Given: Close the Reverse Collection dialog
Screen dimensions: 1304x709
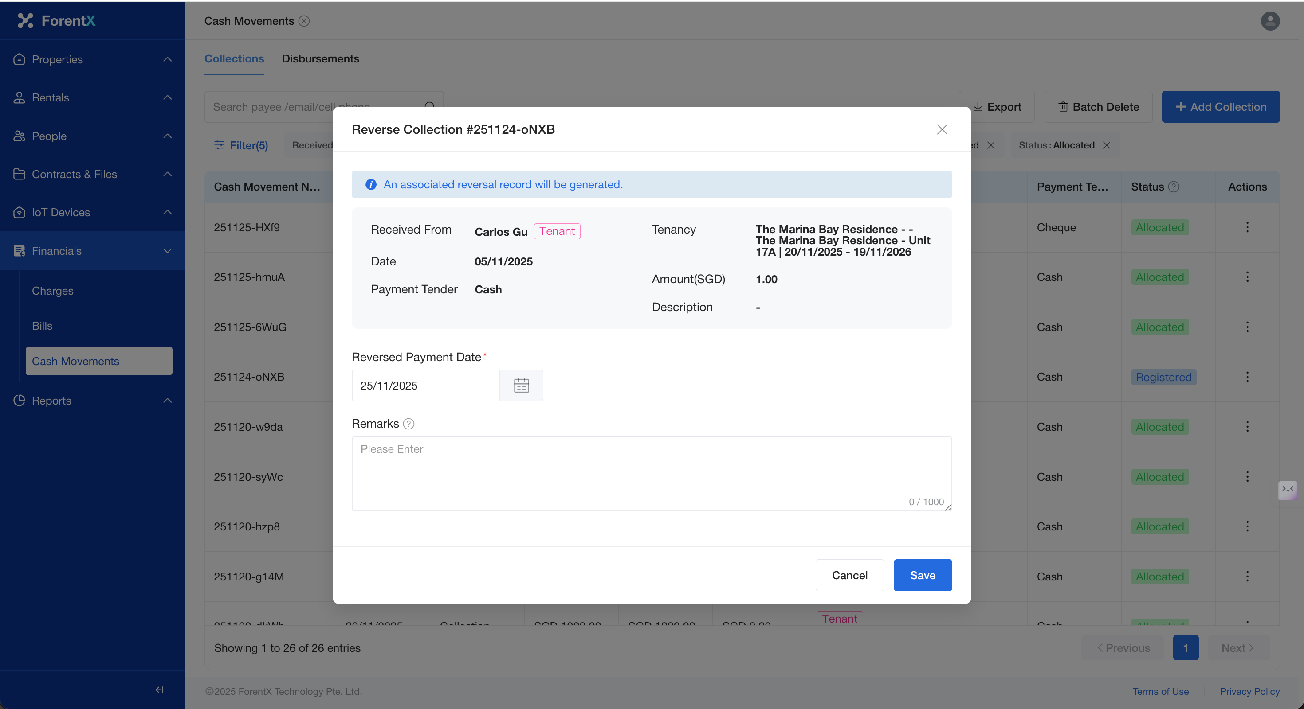Looking at the screenshot, I should pyautogui.click(x=942, y=129).
